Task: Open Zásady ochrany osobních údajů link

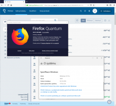Action: click(50, 51)
